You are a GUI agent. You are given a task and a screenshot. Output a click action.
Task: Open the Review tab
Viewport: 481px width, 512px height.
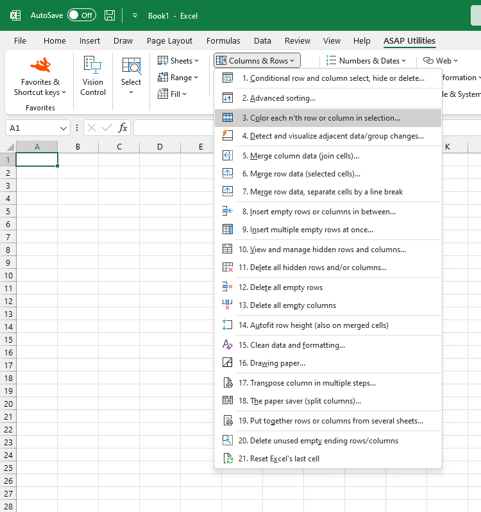pos(298,41)
